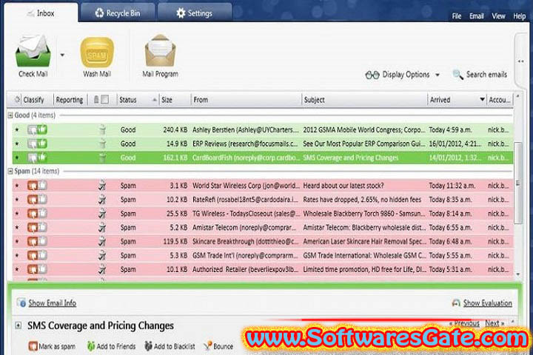
Task: Expand SMS Coverage and Pricing Changes header
Action: (x=18, y=325)
